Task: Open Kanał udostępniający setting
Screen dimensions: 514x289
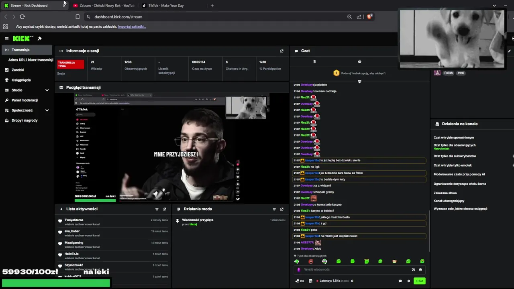Action: coord(449,201)
